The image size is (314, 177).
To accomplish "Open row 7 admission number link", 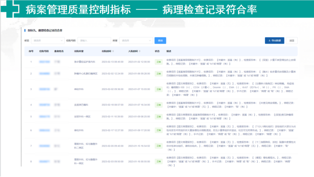I will coord(45,146).
